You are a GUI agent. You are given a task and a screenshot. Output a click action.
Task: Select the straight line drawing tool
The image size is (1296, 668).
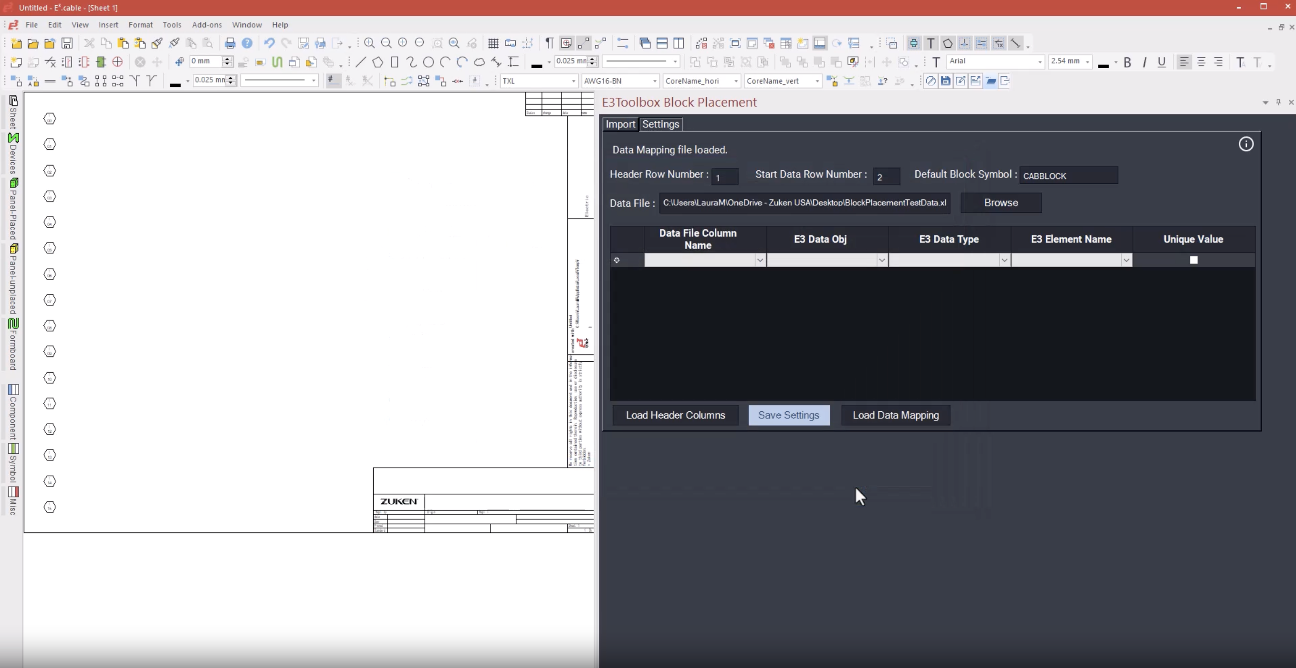coord(361,62)
